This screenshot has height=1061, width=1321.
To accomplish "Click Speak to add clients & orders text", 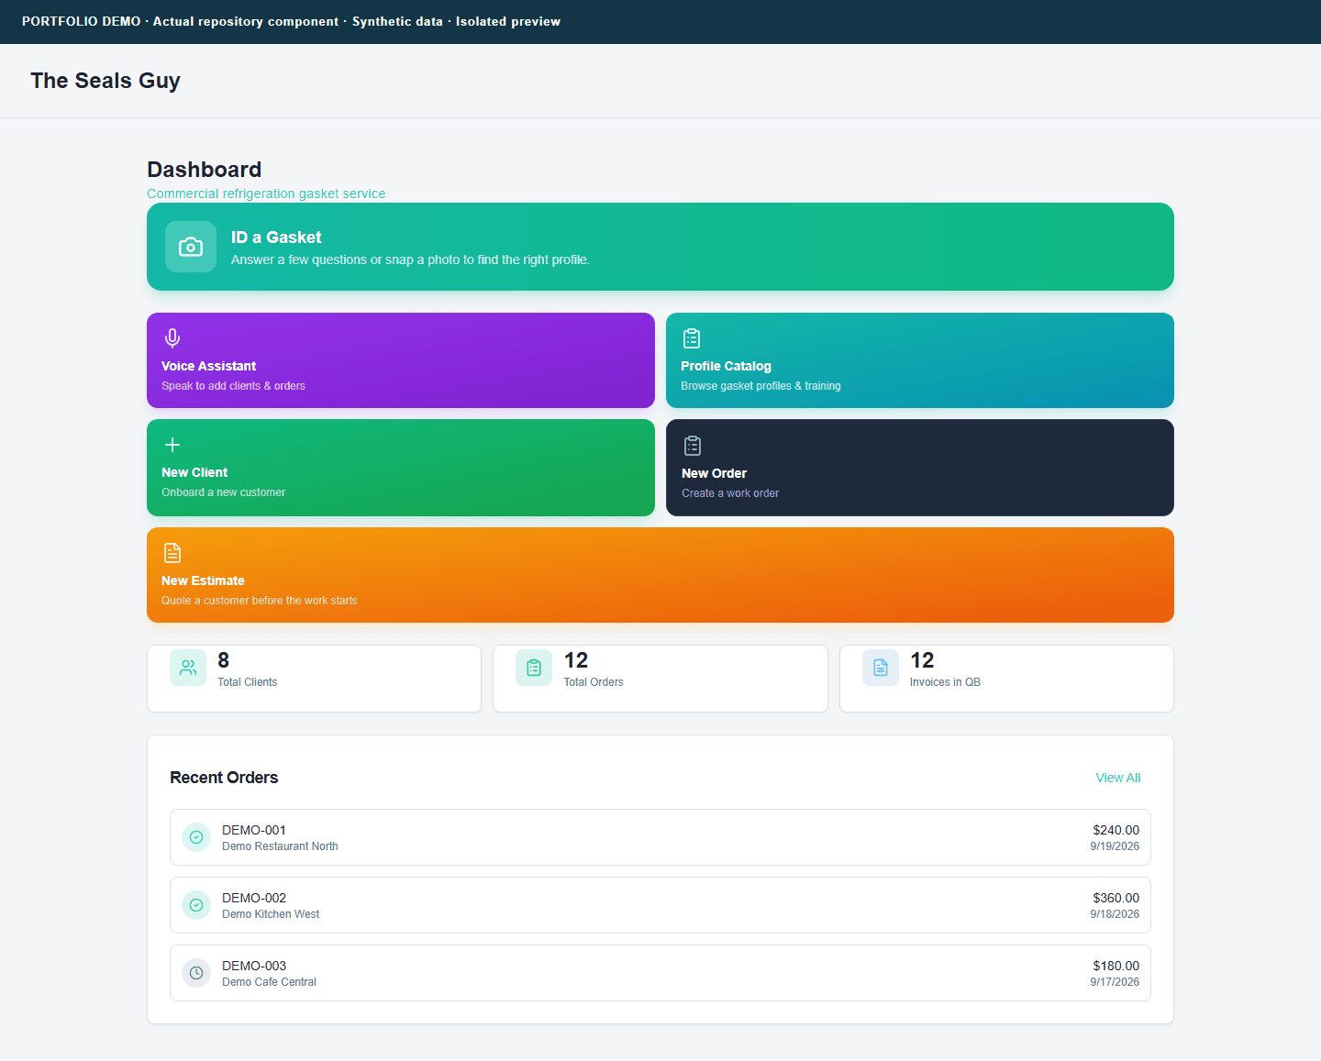I will coord(233,386).
